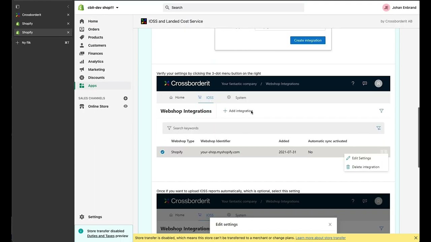Screen dimensions: 431x242
Task: Click Automatic sync activated column header
Action: point(328,141)
